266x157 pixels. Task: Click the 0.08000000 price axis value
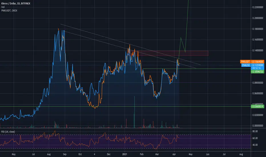(258, 83)
